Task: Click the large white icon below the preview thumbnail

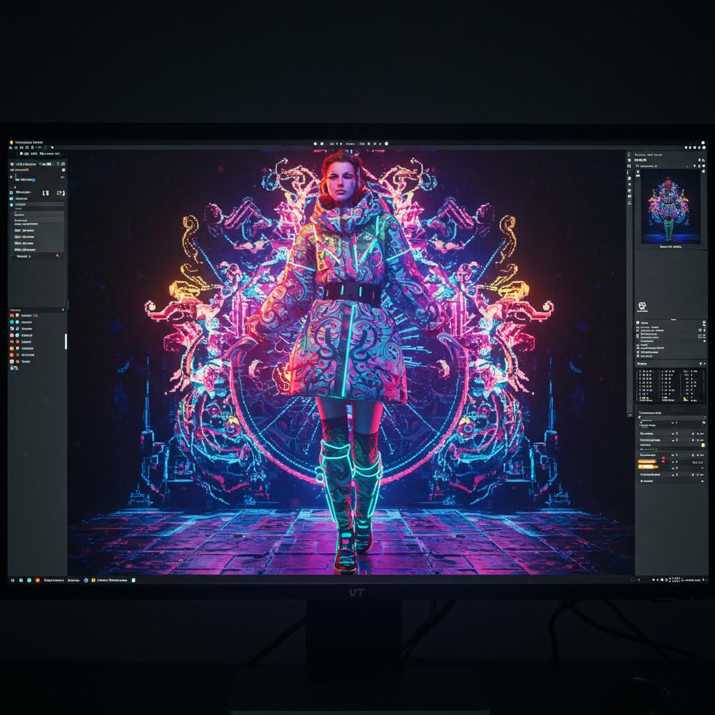Action: (x=642, y=307)
